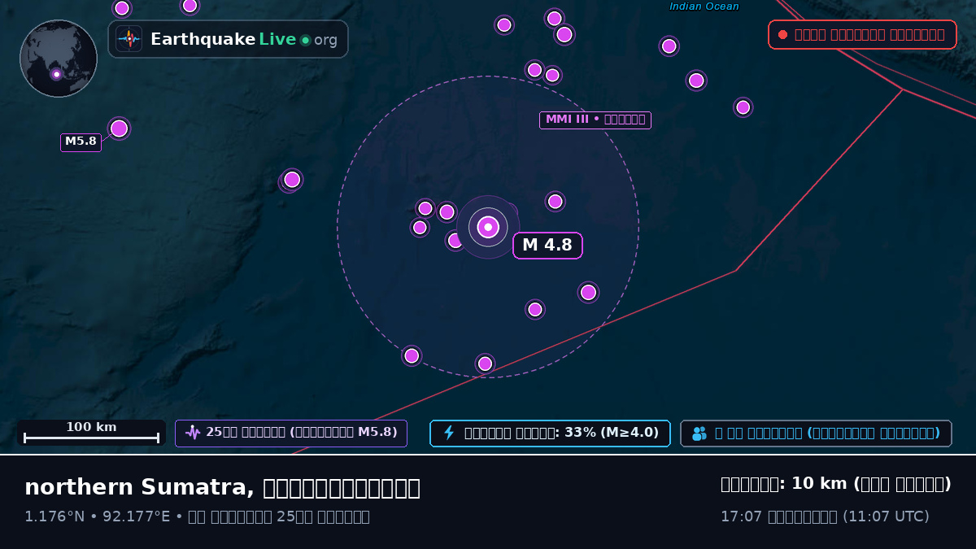Click the 100 km scale bar
The width and height of the screenshot is (976, 549).
click(91, 433)
